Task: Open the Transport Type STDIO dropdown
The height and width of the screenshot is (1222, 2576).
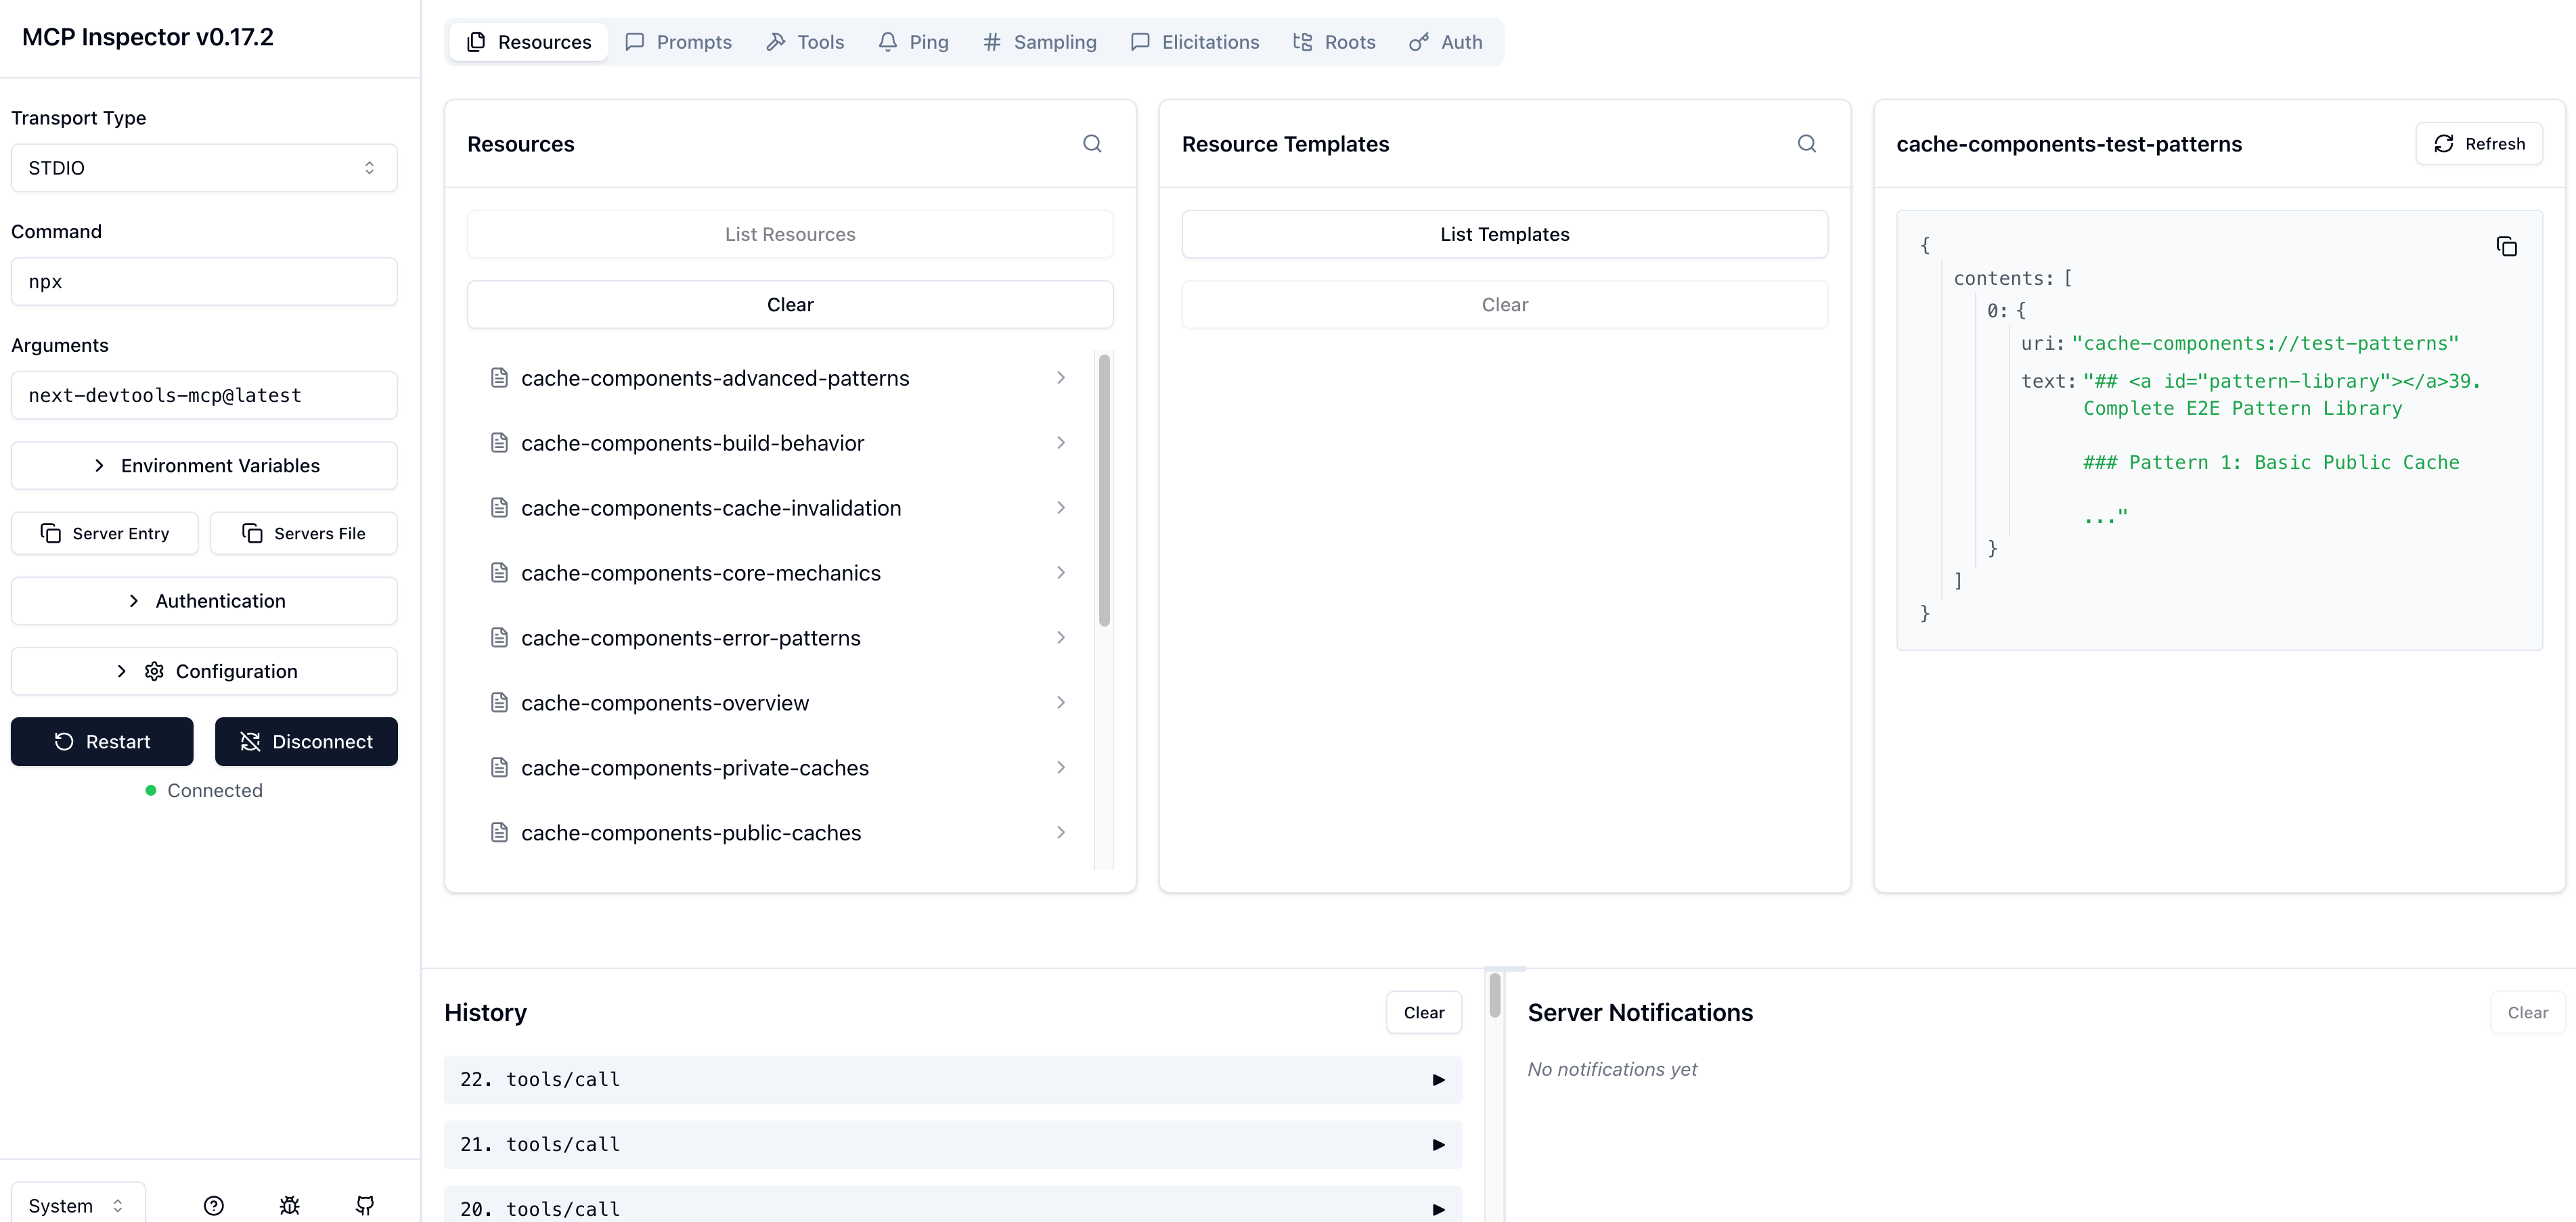Action: (x=204, y=168)
